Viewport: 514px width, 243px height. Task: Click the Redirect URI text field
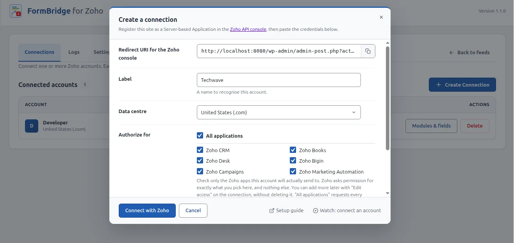(x=279, y=51)
